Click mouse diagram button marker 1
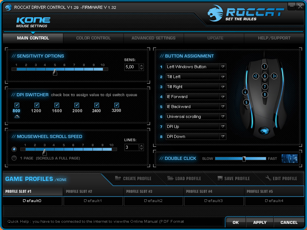 click(x=264, y=66)
